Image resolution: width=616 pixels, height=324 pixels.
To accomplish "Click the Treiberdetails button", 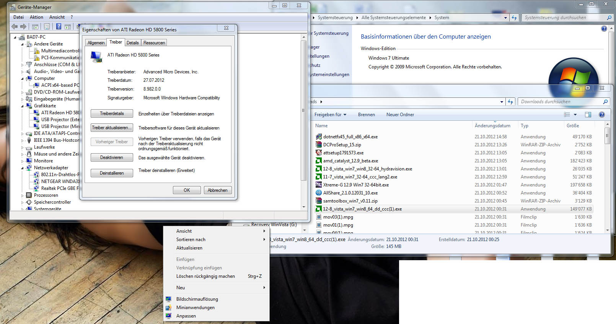I will 112,113.
